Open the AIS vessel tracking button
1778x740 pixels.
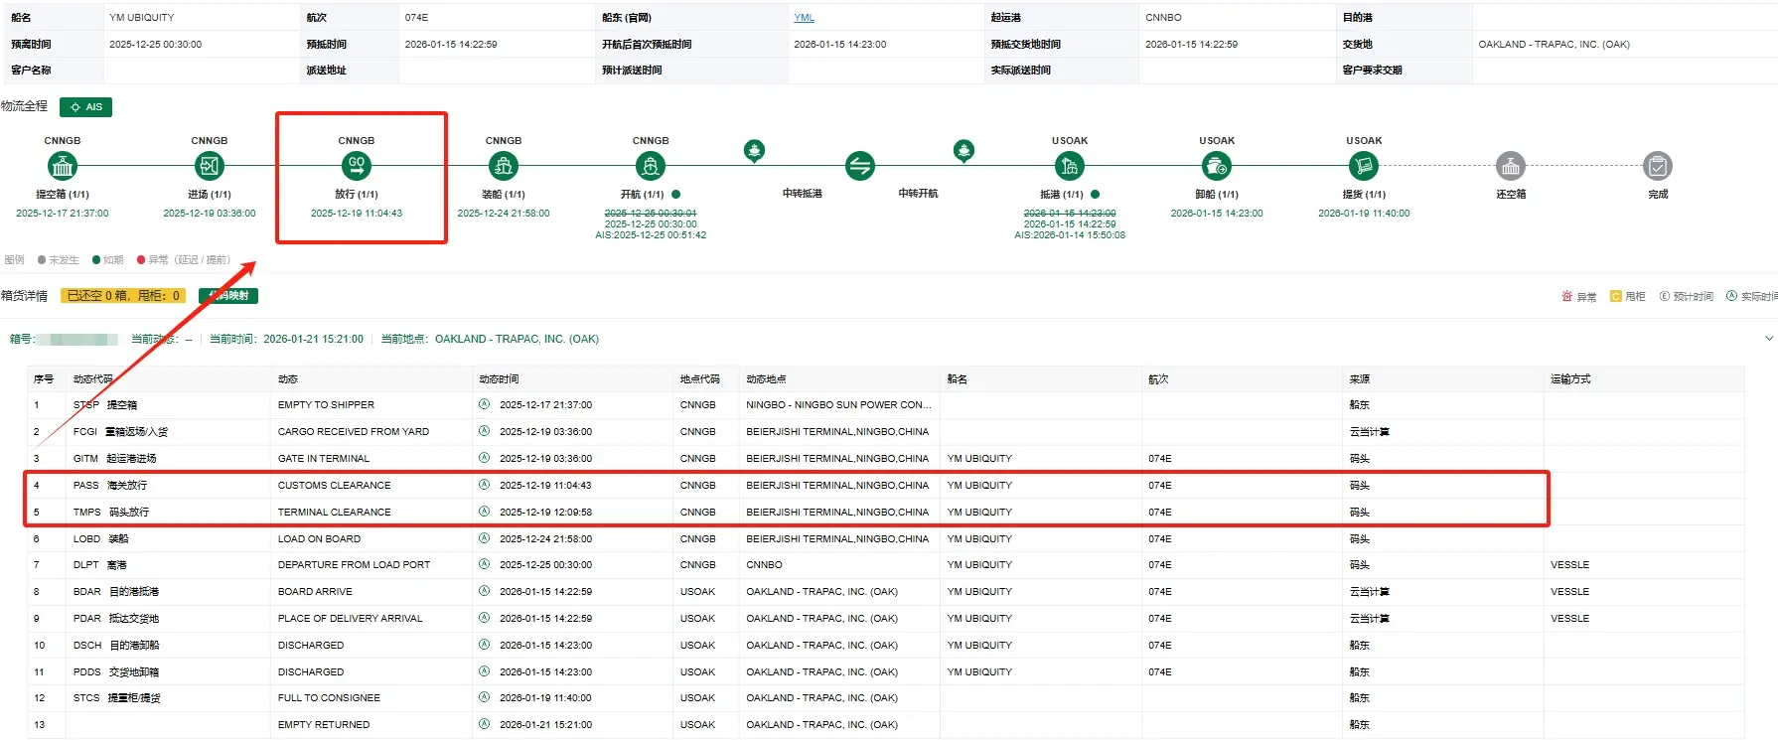(85, 107)
